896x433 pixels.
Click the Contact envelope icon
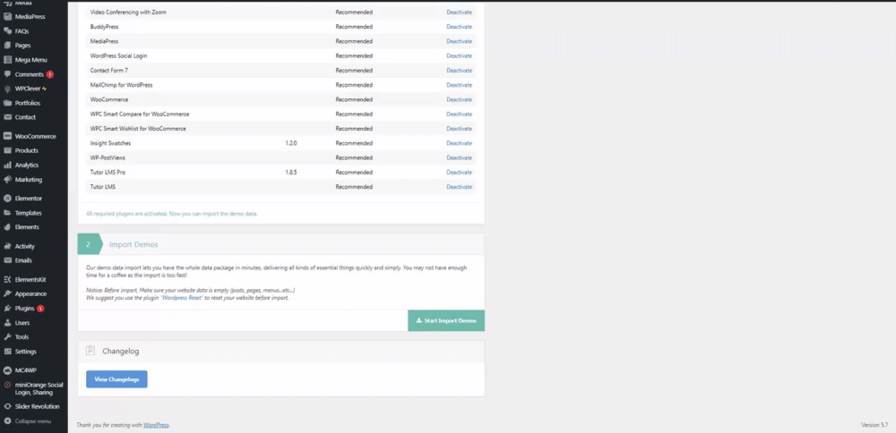coord(7,117)
